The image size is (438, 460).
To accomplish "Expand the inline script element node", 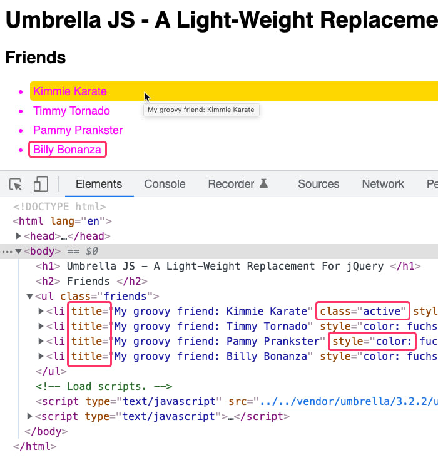I will click(x=29, y=416).
